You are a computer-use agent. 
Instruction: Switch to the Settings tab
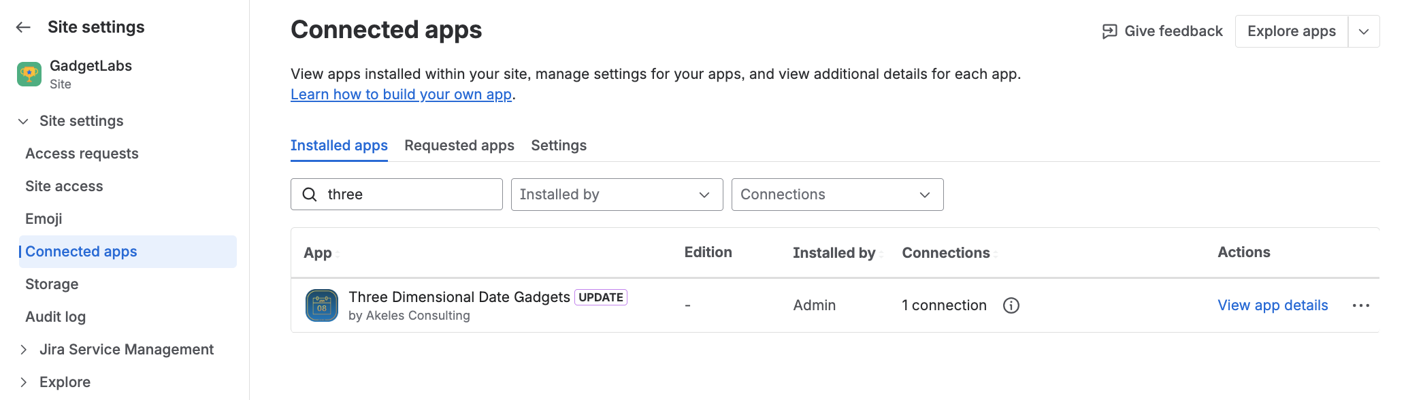tap(559, 146)
